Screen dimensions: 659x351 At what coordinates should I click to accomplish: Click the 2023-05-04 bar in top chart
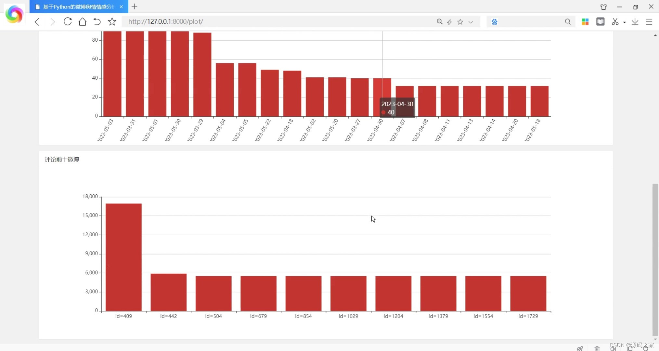[x=225, y=90]
